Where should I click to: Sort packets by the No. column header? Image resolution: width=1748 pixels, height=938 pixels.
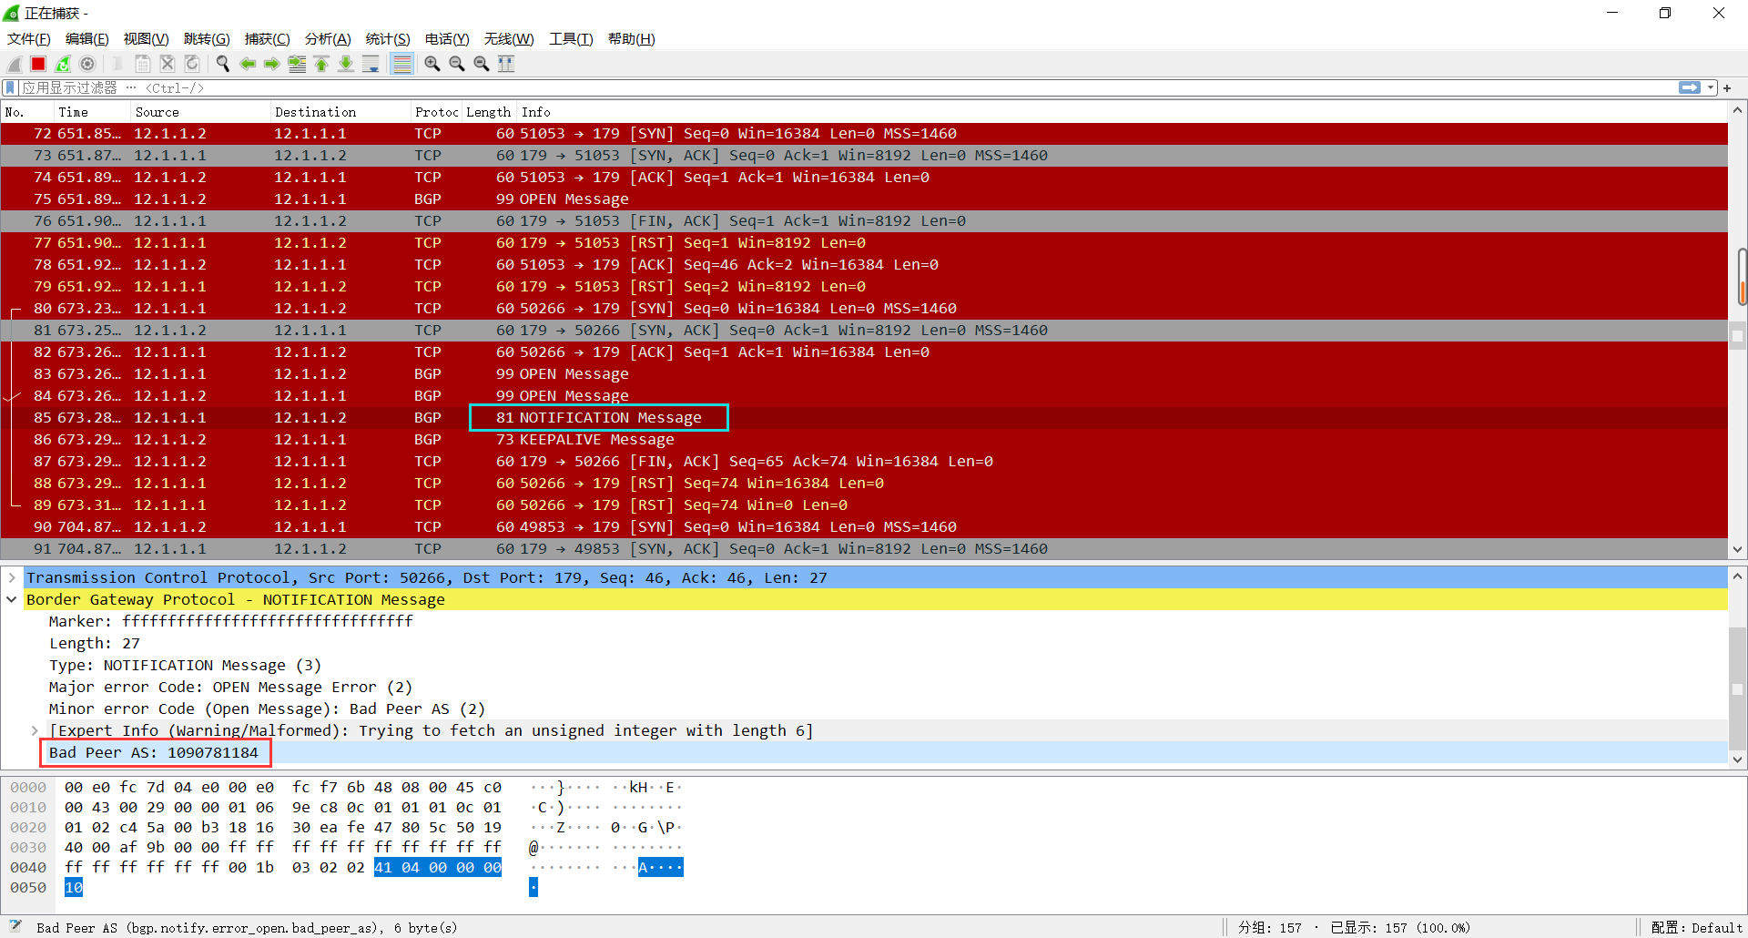[x=27, y=112]
